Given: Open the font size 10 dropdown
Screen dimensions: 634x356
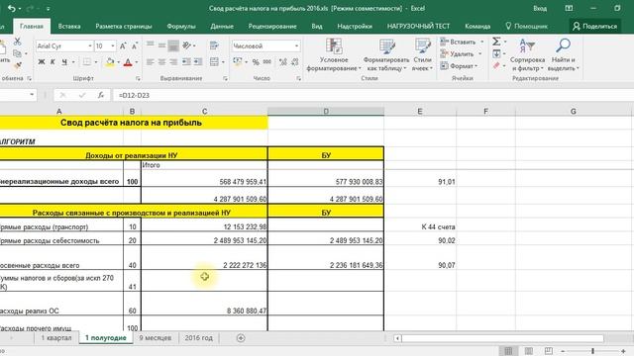Looking at the screenshot, I should (x=113, y=46).
